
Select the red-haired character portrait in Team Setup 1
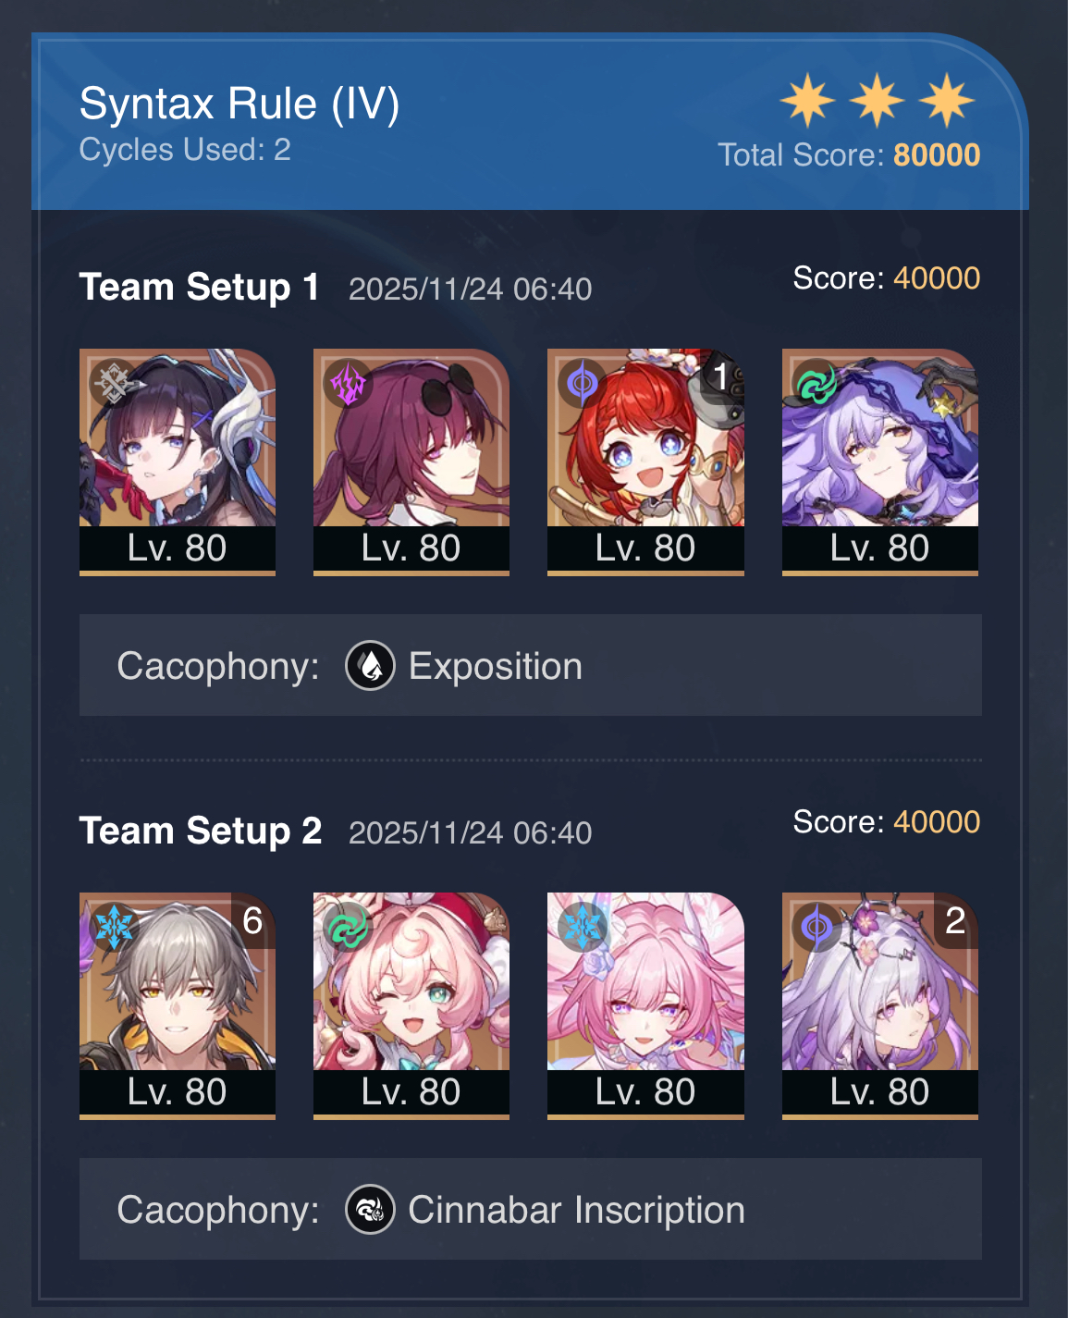[x=645, y=462]
